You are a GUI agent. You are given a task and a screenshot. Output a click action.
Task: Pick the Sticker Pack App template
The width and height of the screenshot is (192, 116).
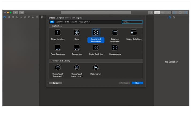tap(96, 50)
